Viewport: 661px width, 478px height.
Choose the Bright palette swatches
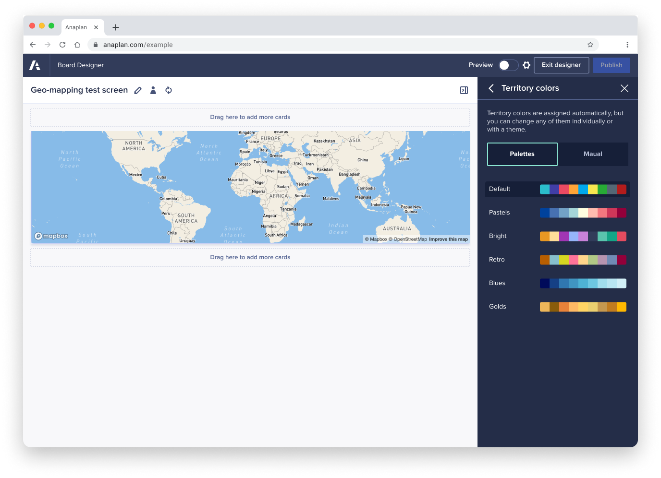tap(583, 236)
